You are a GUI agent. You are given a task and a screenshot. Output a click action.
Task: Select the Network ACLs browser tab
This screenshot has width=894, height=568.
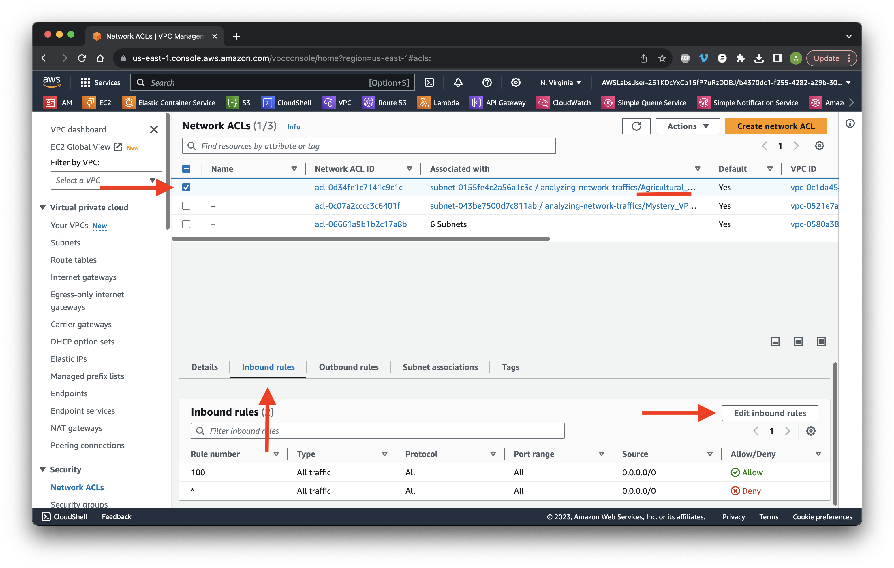tap(154, 36)
